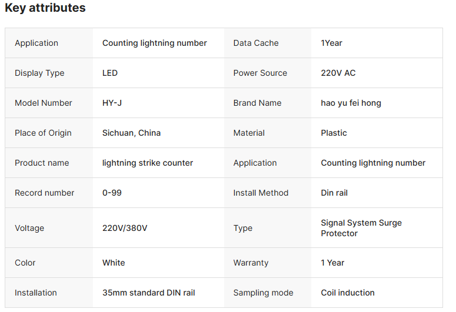Select the "Coil induction" sampling mode value

click(347, 293)
